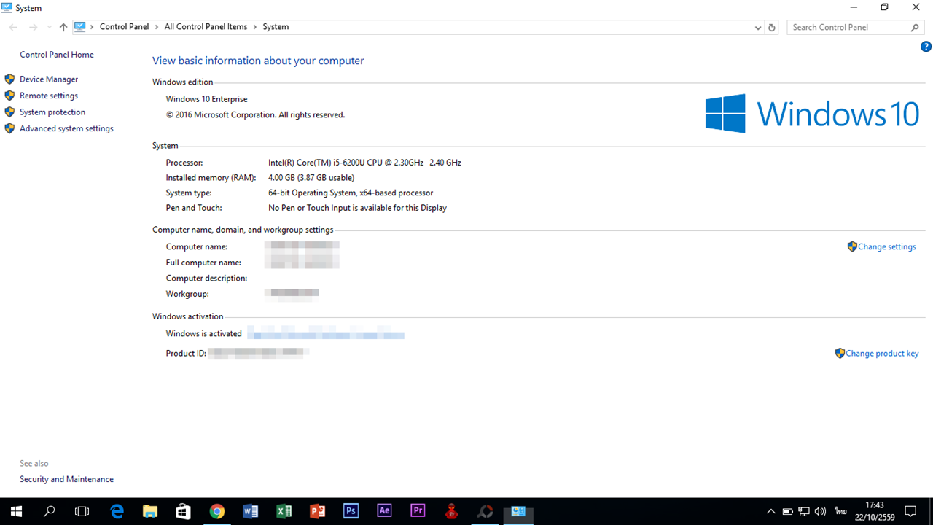Open Microsoft Word from the taskbar
Screen dimensions: 933x525
[251, 511]
